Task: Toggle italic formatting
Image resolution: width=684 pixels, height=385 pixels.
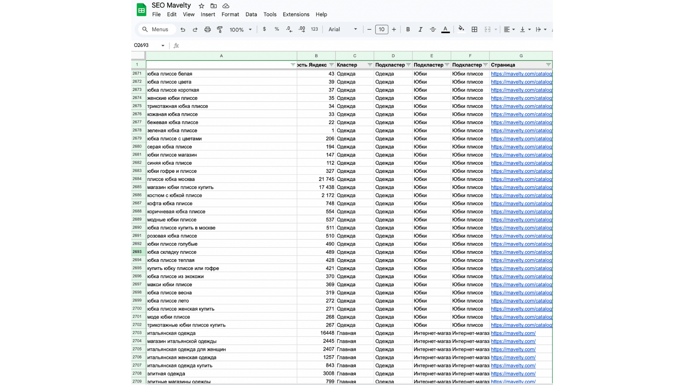Action: pyautogui.click(x=420, y=30)
